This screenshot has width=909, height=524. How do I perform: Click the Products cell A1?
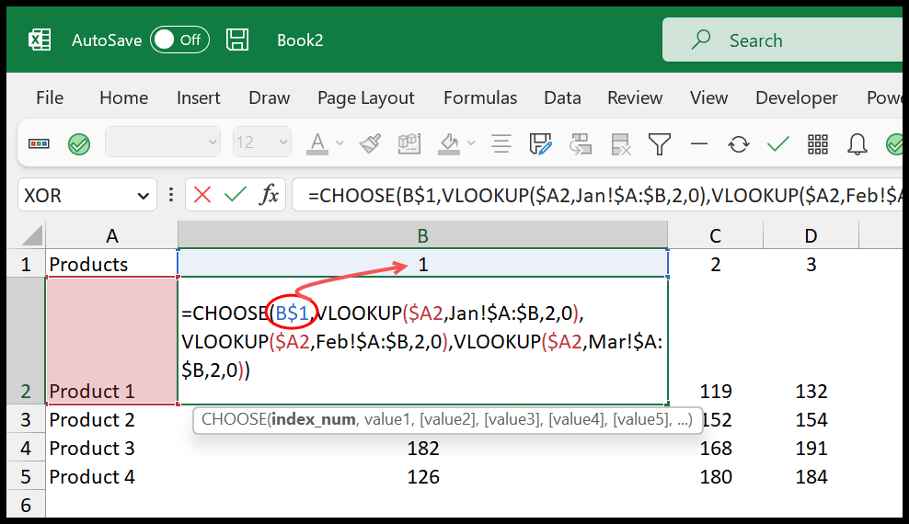coord(112,264)
